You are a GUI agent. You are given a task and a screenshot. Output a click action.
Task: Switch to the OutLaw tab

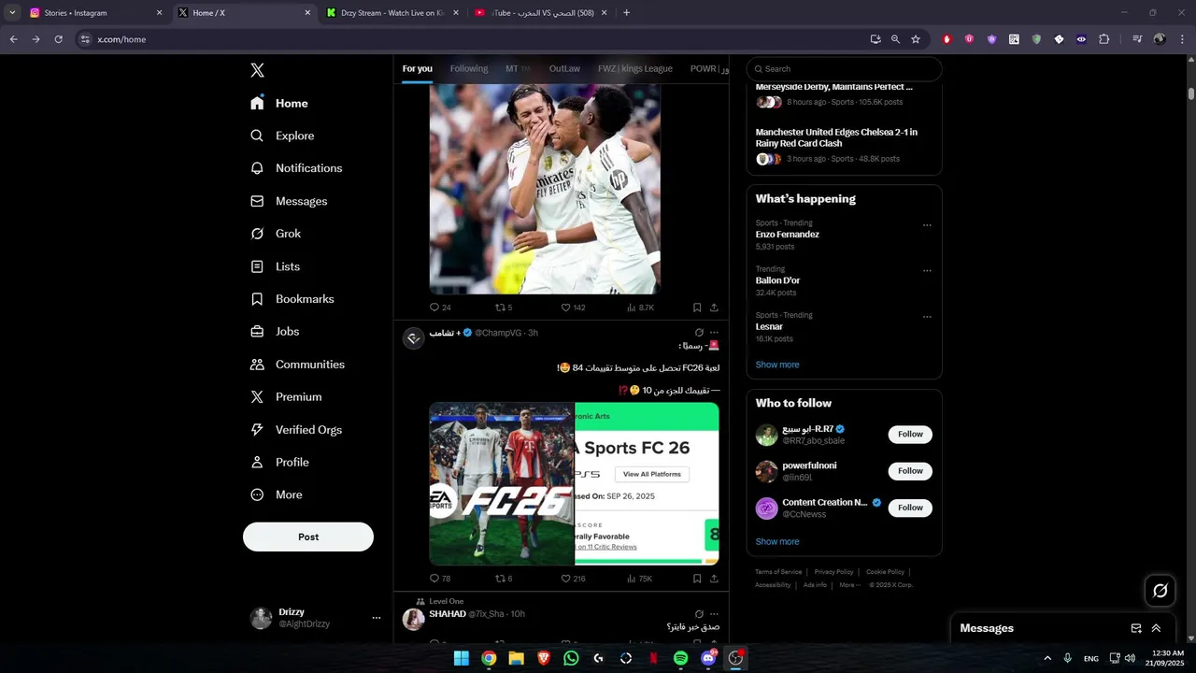click(564, 68)
